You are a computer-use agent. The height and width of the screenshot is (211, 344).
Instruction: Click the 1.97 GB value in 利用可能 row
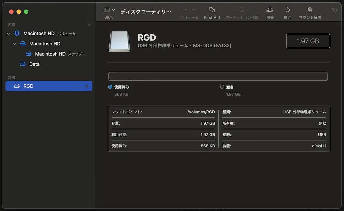click(x=208, y=135)
